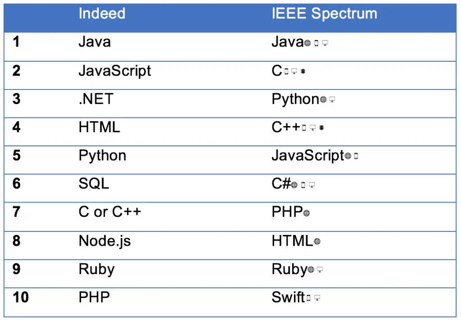The height and width of the screenshot is (320, 461).
Task: Select the mobile phone icon after IEEE JavaScript
Action: (356, 157)
